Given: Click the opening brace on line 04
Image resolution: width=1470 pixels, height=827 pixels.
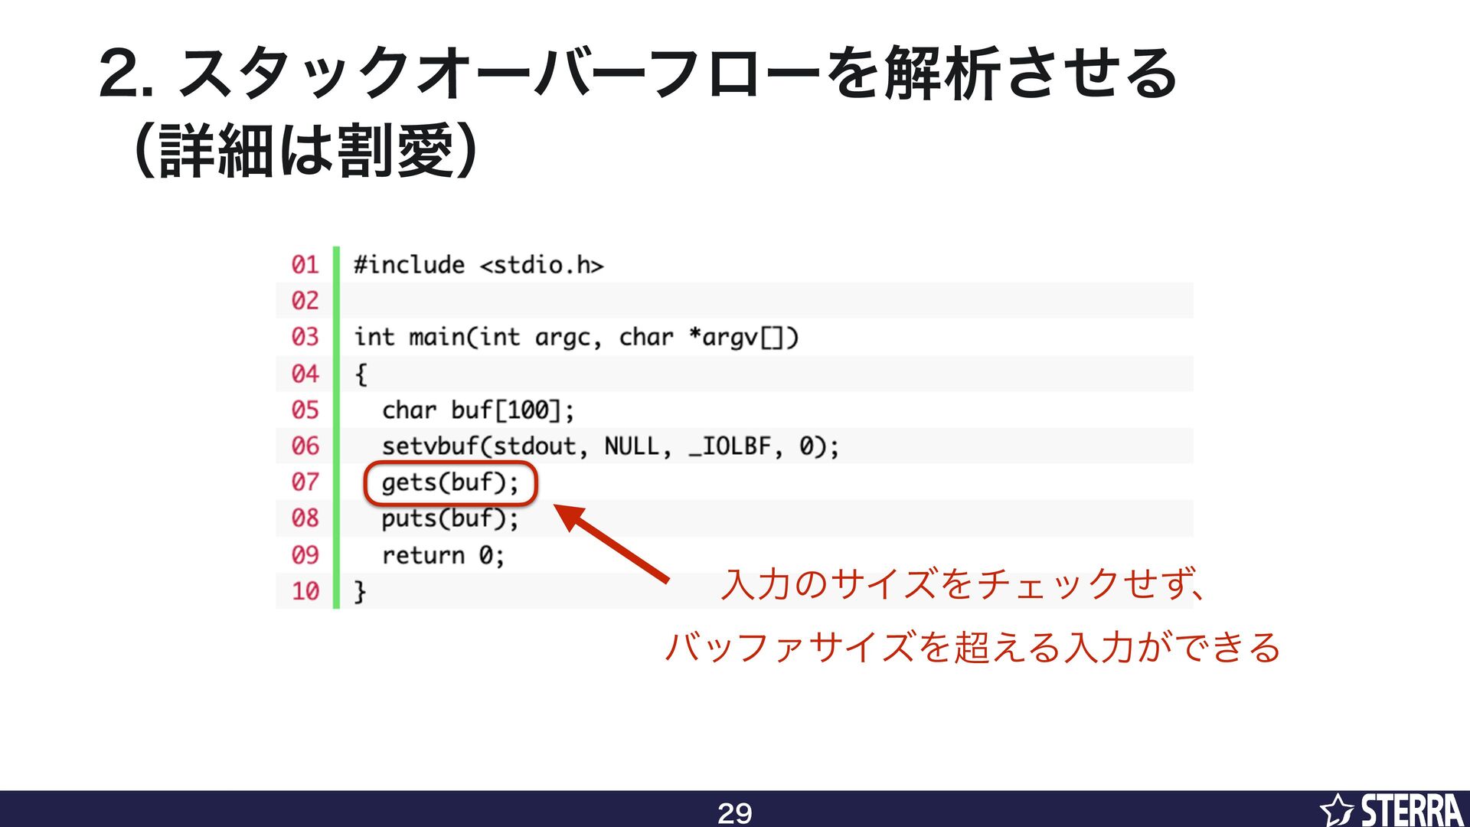Looking at the screenshot, I should click(361, 374).
